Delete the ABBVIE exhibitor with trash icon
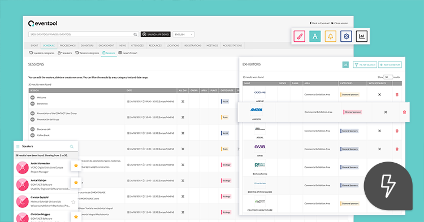The width and height of the screenshot is (424, 222). pyautogui.click(x=397, y=94)
